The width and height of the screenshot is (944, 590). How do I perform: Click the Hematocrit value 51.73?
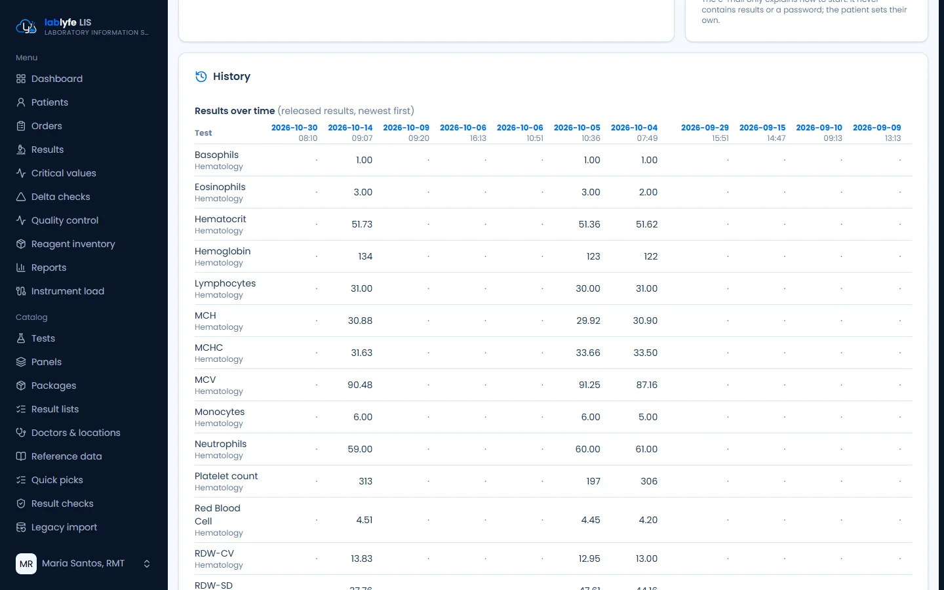click(x=362, y=224)
